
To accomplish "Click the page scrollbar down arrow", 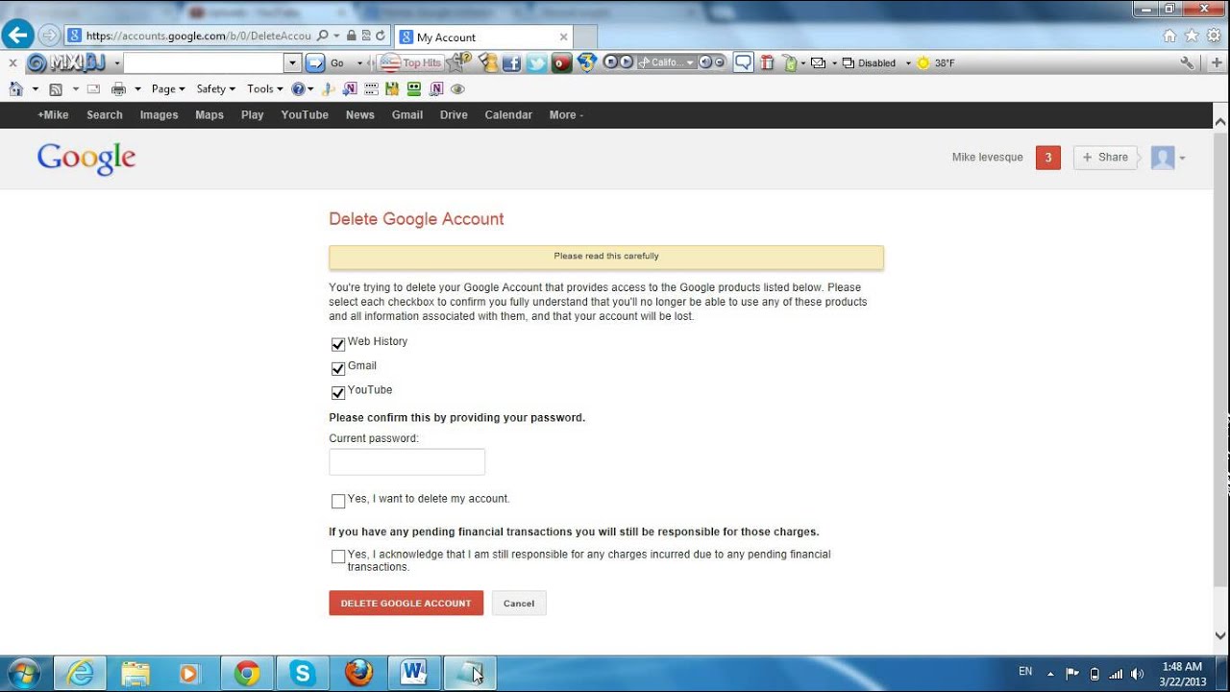I will click(1220, 635).
